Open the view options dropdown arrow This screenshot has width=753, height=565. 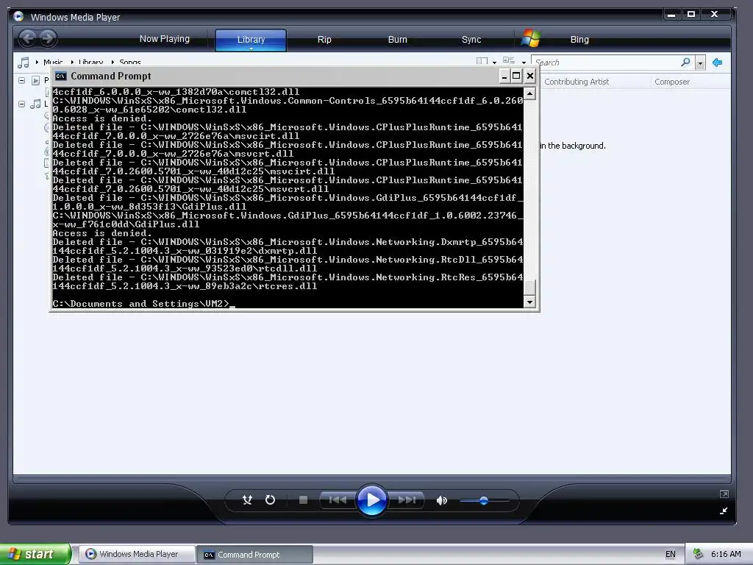[x=524, y=63]
